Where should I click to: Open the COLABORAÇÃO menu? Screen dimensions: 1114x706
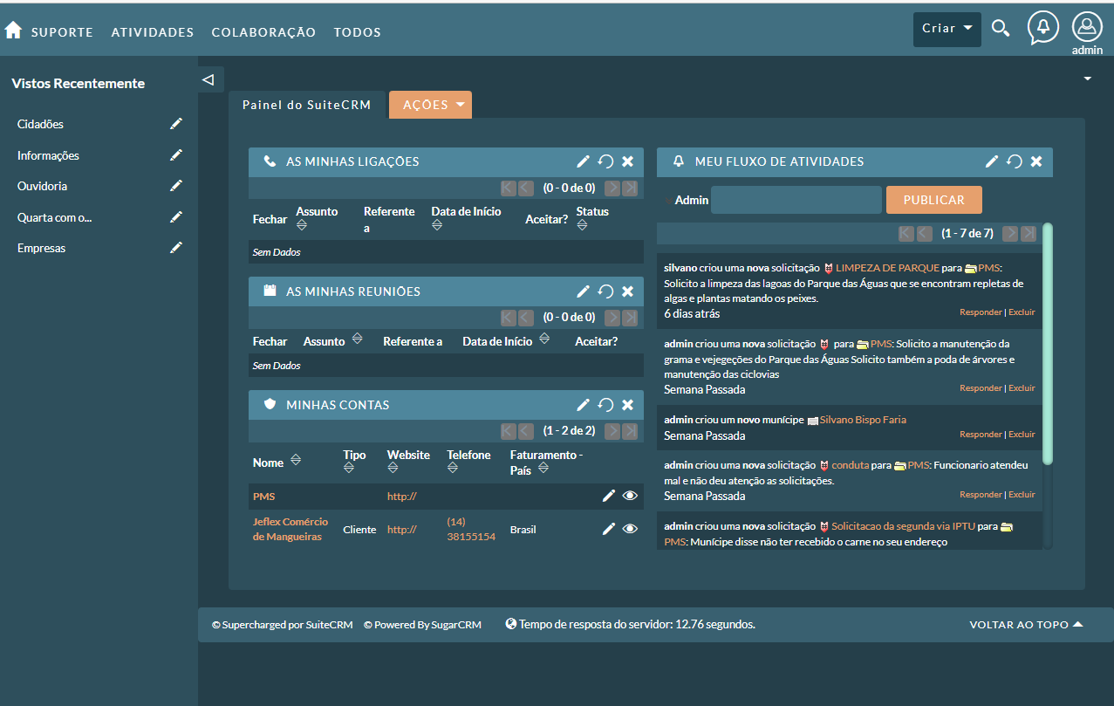263,32
